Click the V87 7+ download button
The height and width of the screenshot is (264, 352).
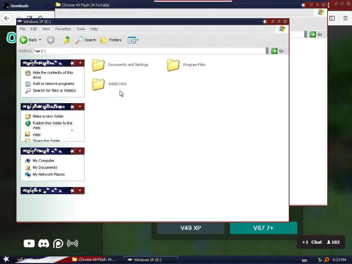[264, 228]
